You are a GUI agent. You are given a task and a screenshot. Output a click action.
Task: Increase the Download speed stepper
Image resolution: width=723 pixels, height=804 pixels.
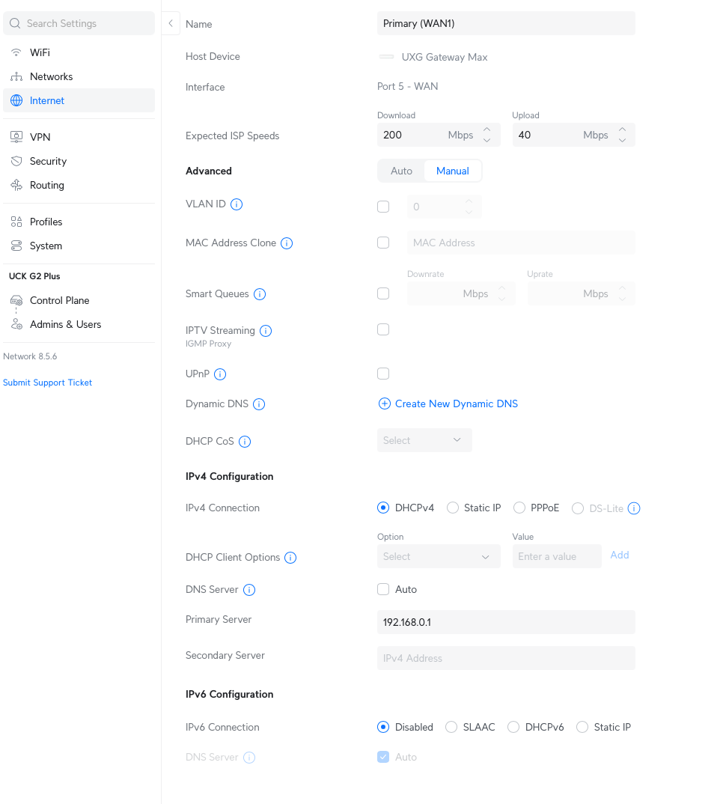click(x=487, y=130)
